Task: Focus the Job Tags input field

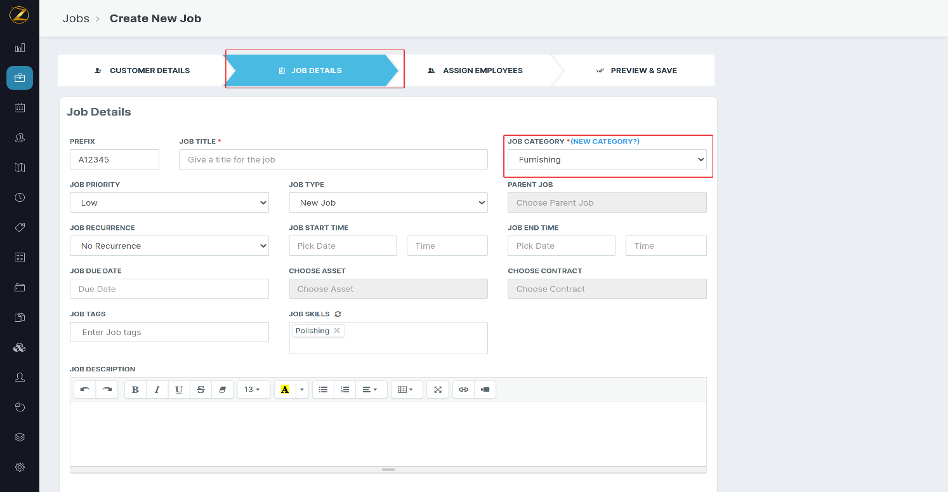Action: tap(169, 332)
